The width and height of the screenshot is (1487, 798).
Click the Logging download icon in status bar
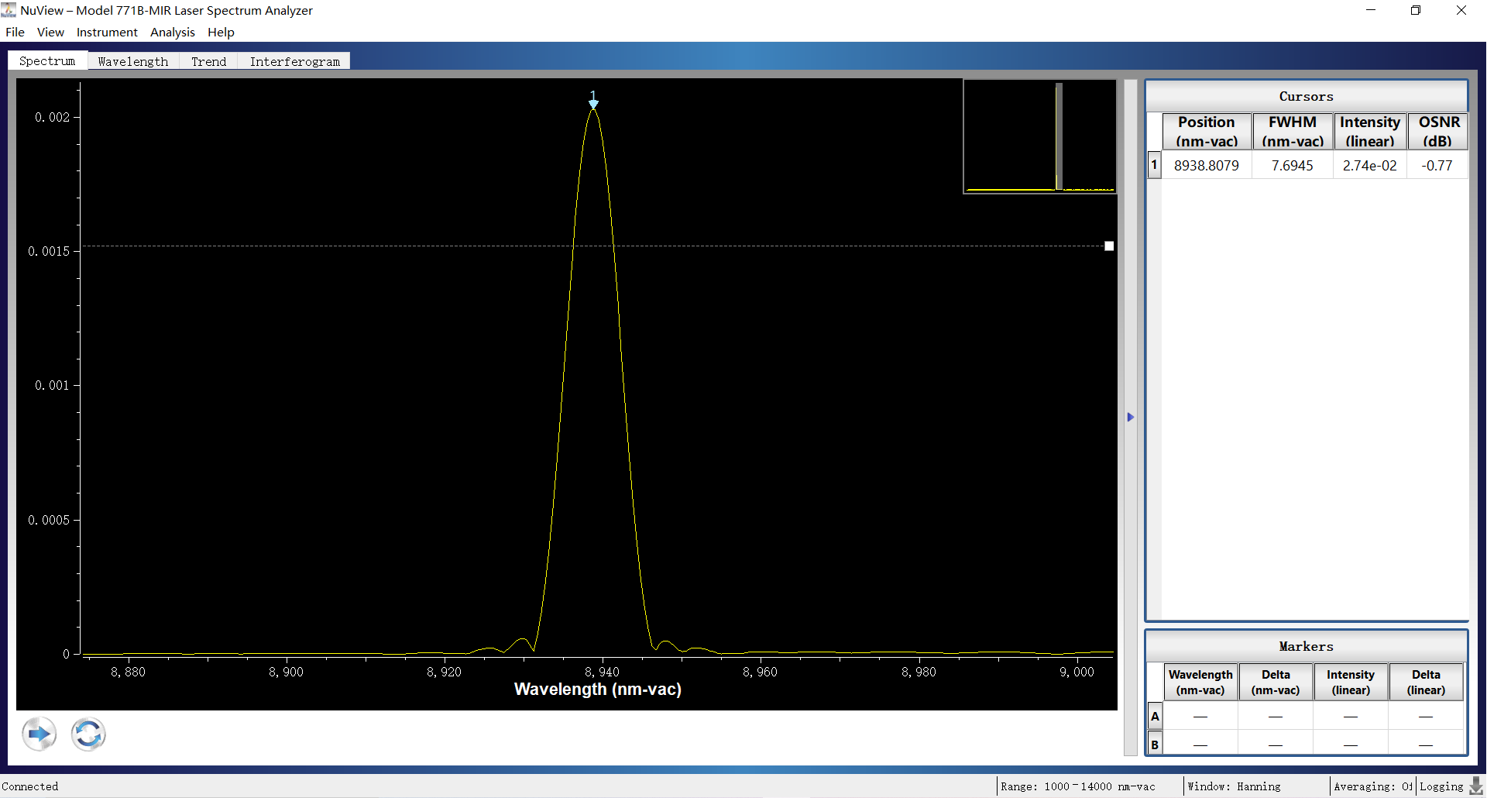point(1476,786)
